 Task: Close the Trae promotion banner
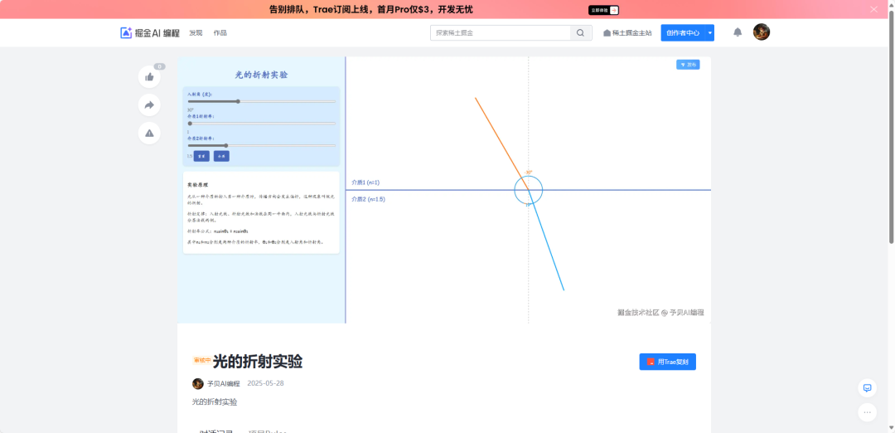pyautogui.click(x=873, y=9)
